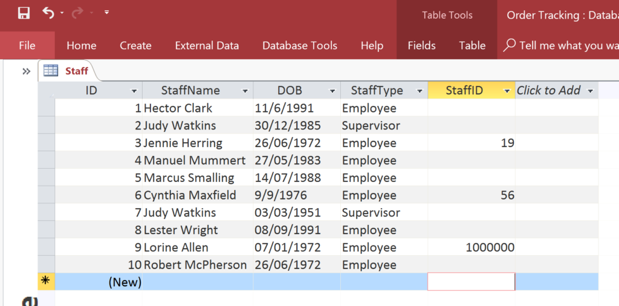
Task: Open the StaffType column dropdown arrow
Action: [x=420, y=91]
